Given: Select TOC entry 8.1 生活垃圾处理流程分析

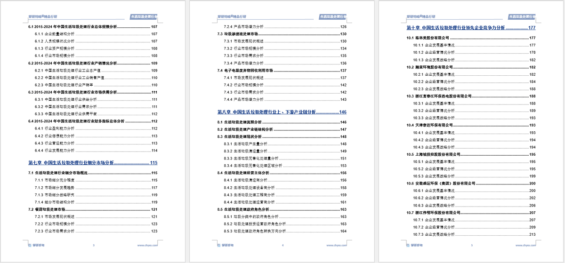Looking at the screenshot, I should [x=282, y=122].
